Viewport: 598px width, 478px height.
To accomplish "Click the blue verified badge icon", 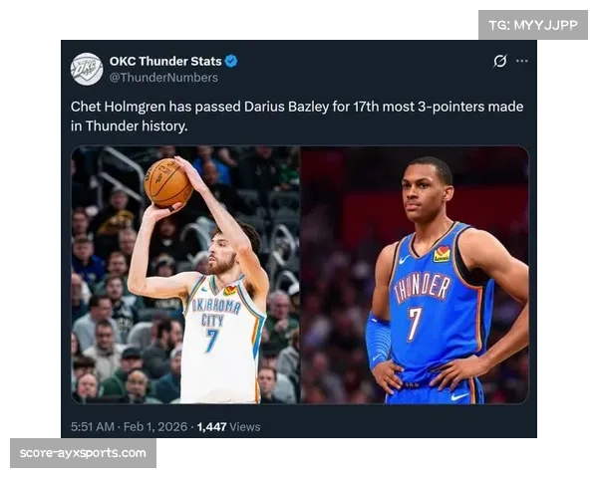I will coord(231,61).
